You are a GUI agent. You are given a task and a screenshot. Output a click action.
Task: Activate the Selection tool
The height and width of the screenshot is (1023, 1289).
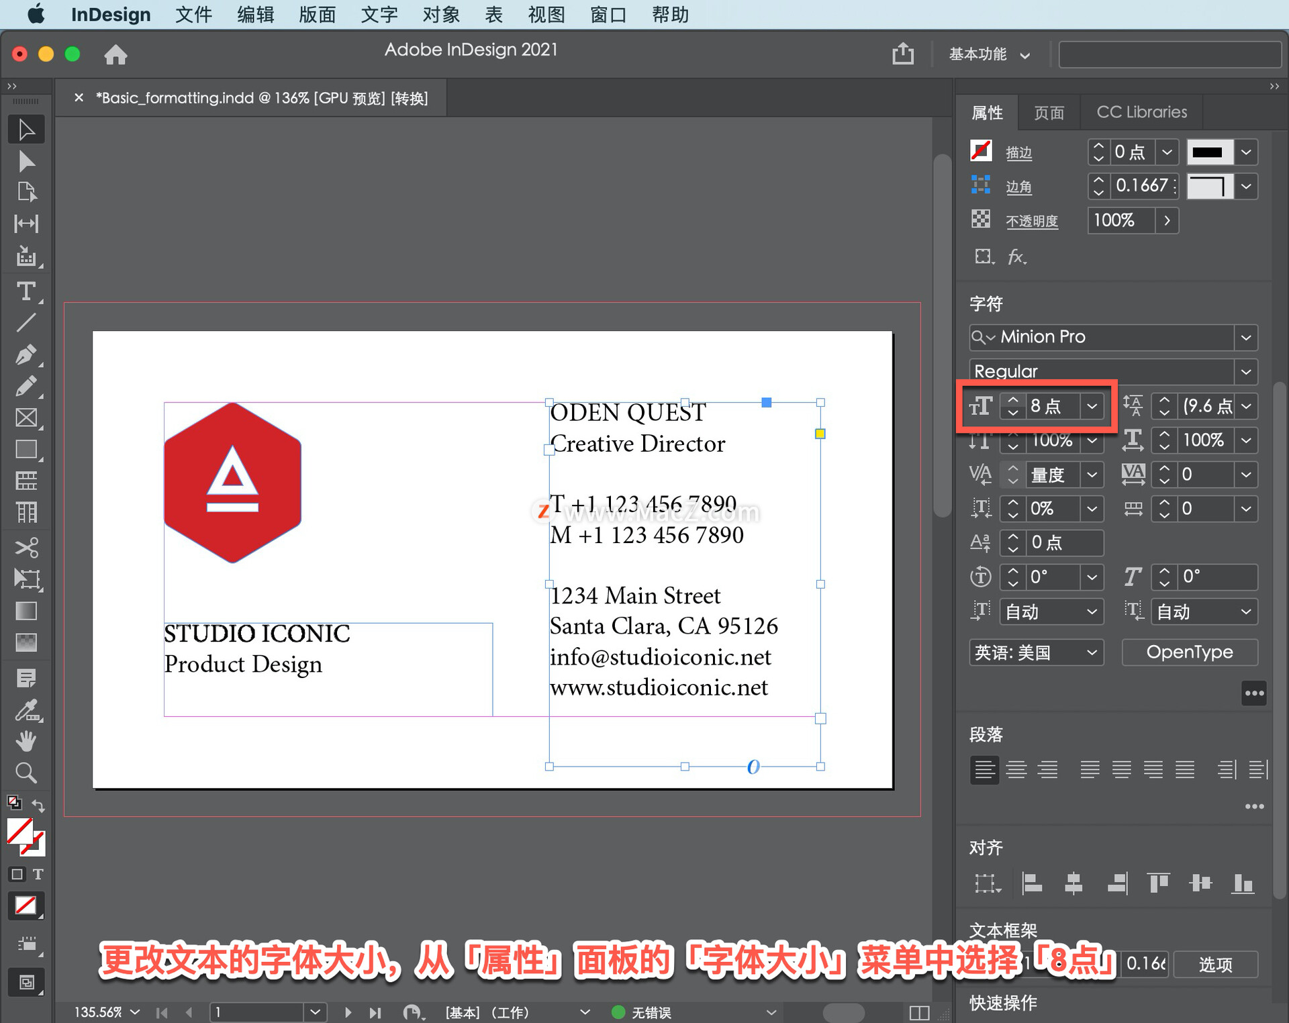27,129
